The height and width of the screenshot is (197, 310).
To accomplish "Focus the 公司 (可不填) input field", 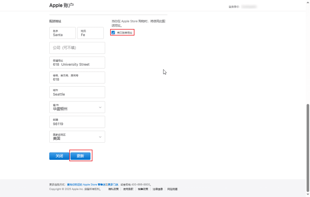I will 77,48.
